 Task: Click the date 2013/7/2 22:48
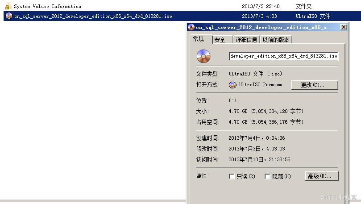[x=261, y=6]
